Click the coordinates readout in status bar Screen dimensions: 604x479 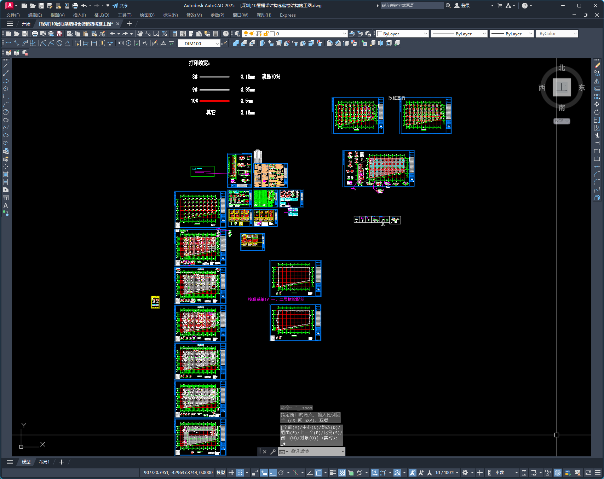pos(178,473)
